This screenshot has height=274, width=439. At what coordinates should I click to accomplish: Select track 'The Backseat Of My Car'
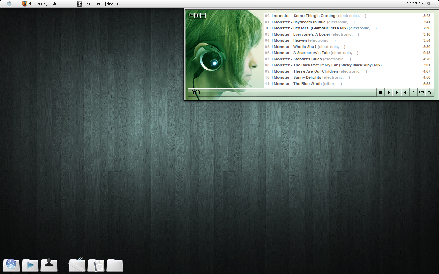point(348,65)
